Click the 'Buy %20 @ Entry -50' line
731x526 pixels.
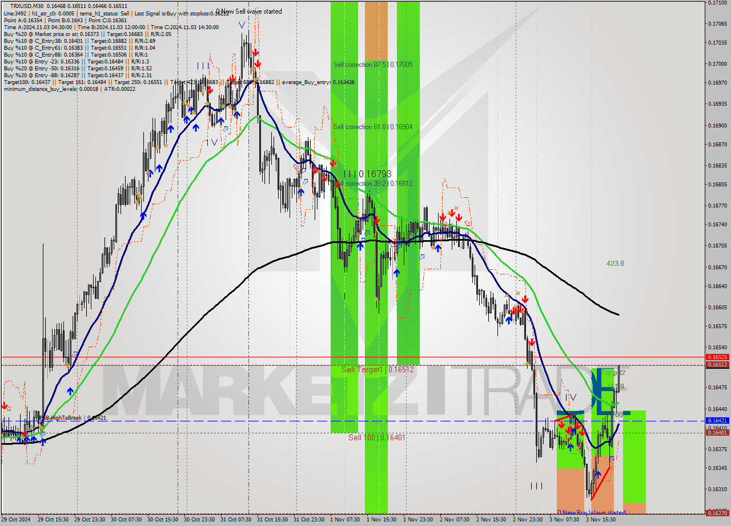click(x=78, y=68)
